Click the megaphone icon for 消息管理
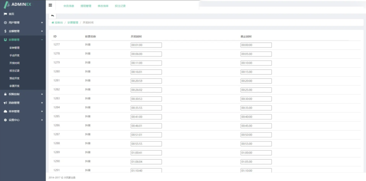366x181 pixels. pos(5,103)
